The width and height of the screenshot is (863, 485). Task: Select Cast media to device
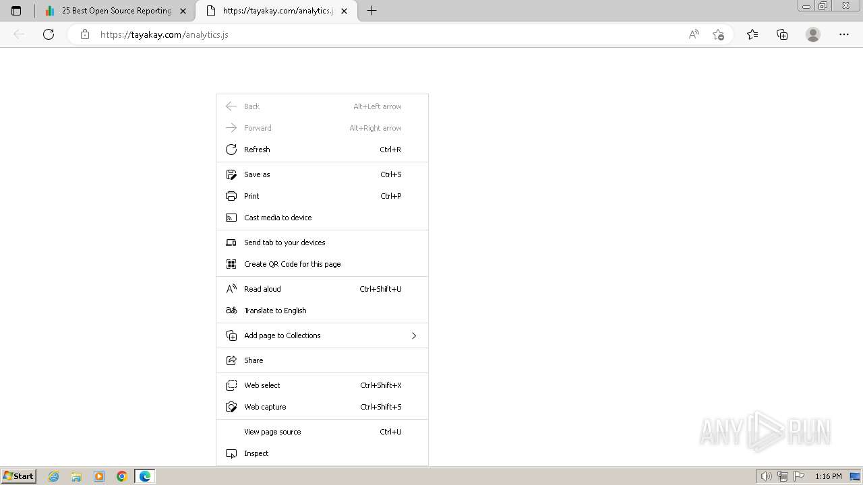coord(322,218)
